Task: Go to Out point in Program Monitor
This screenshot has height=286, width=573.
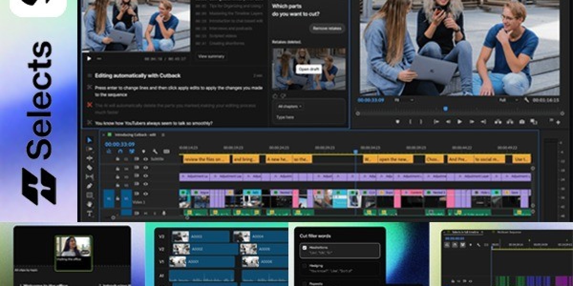Action: [x=483, y=122]
